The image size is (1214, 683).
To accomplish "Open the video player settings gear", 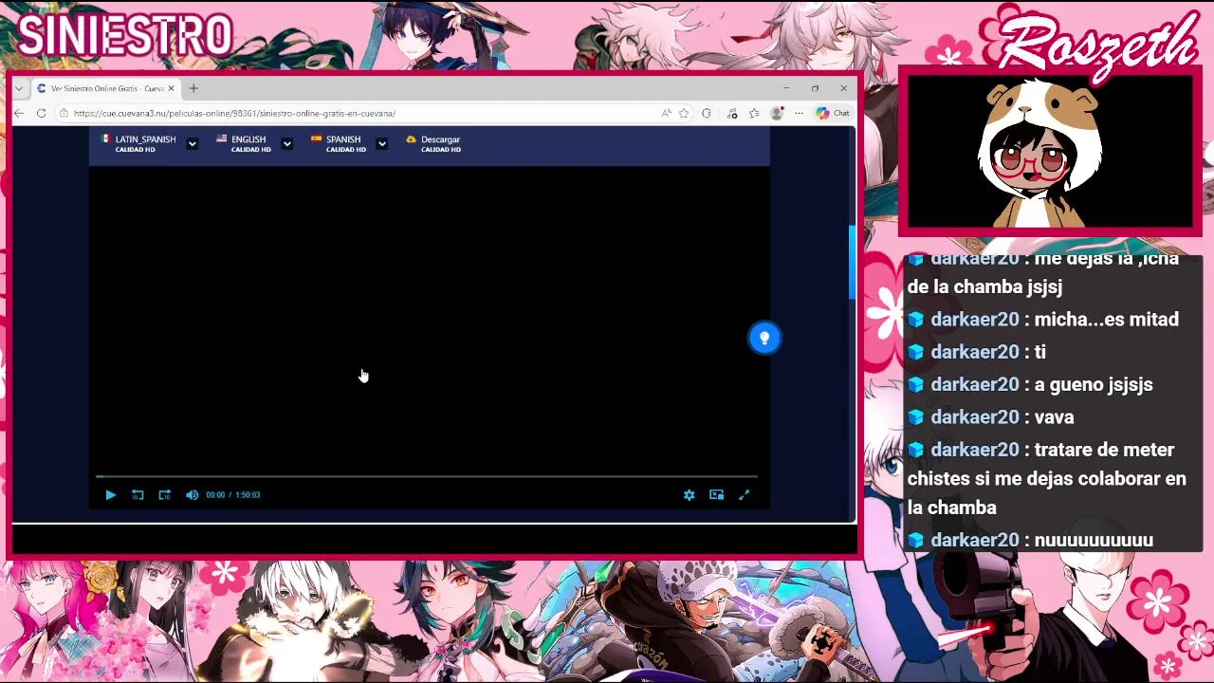I will pos(690,494).
